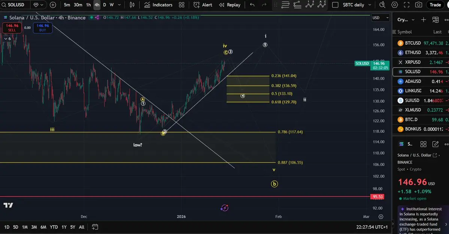Expand the timeframe interval dropdown

(119, 5)
